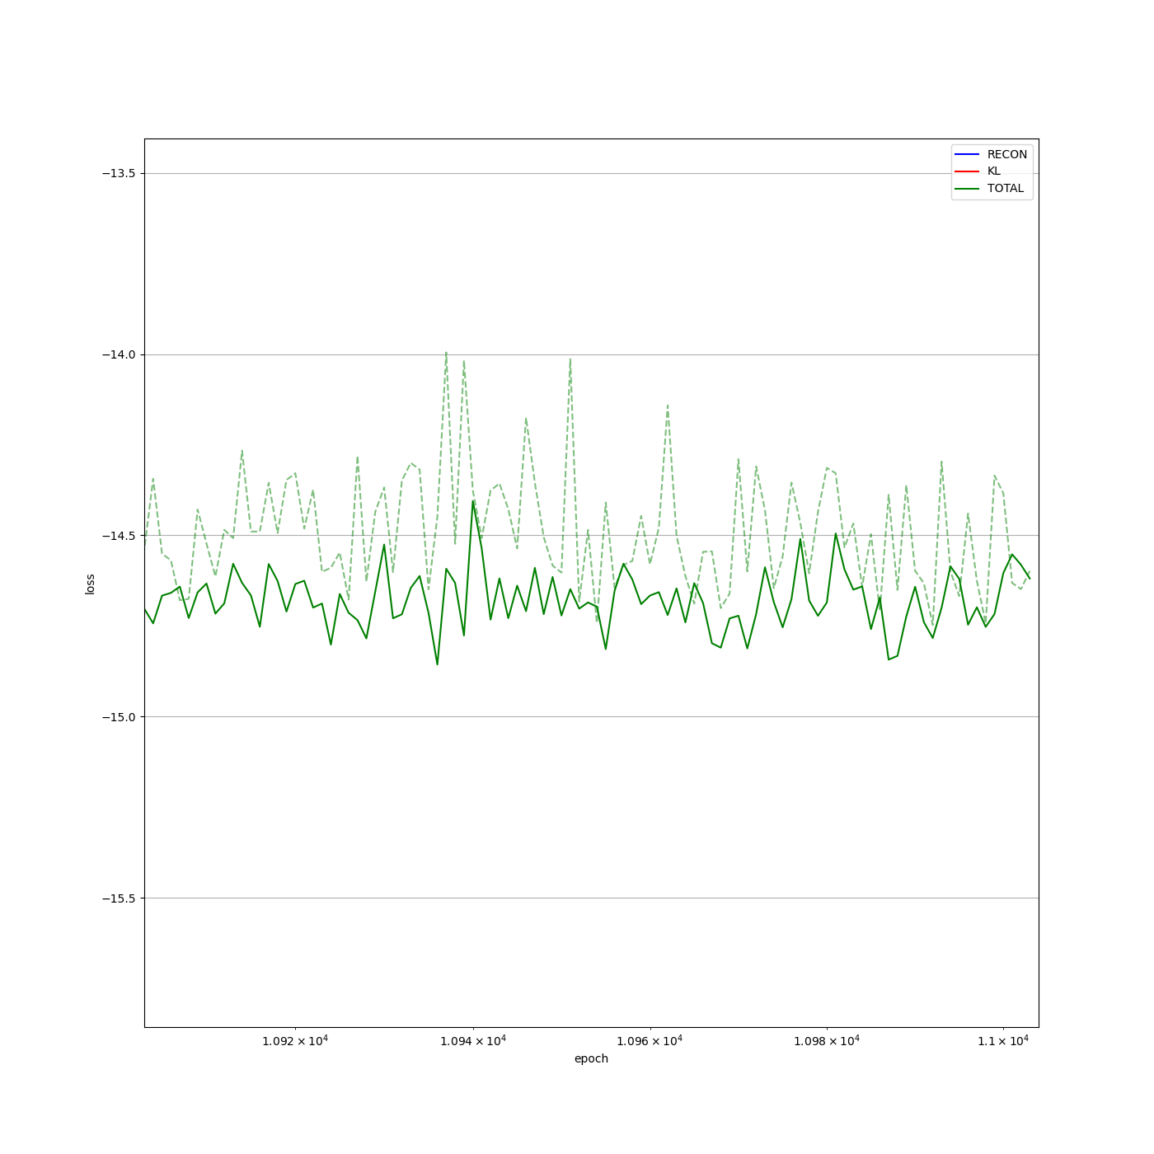
Task: Click the green TOTAL legend line
Action: [967, 188]
